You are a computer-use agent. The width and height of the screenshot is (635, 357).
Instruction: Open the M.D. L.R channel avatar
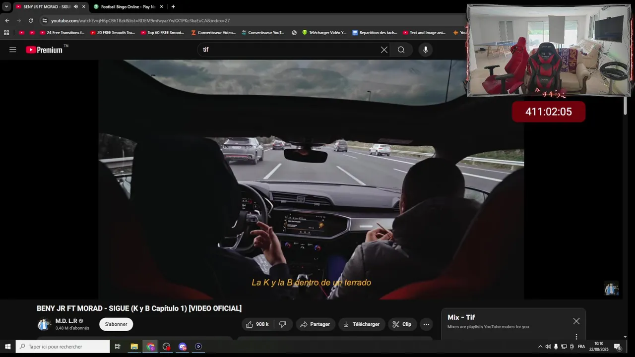44,324
